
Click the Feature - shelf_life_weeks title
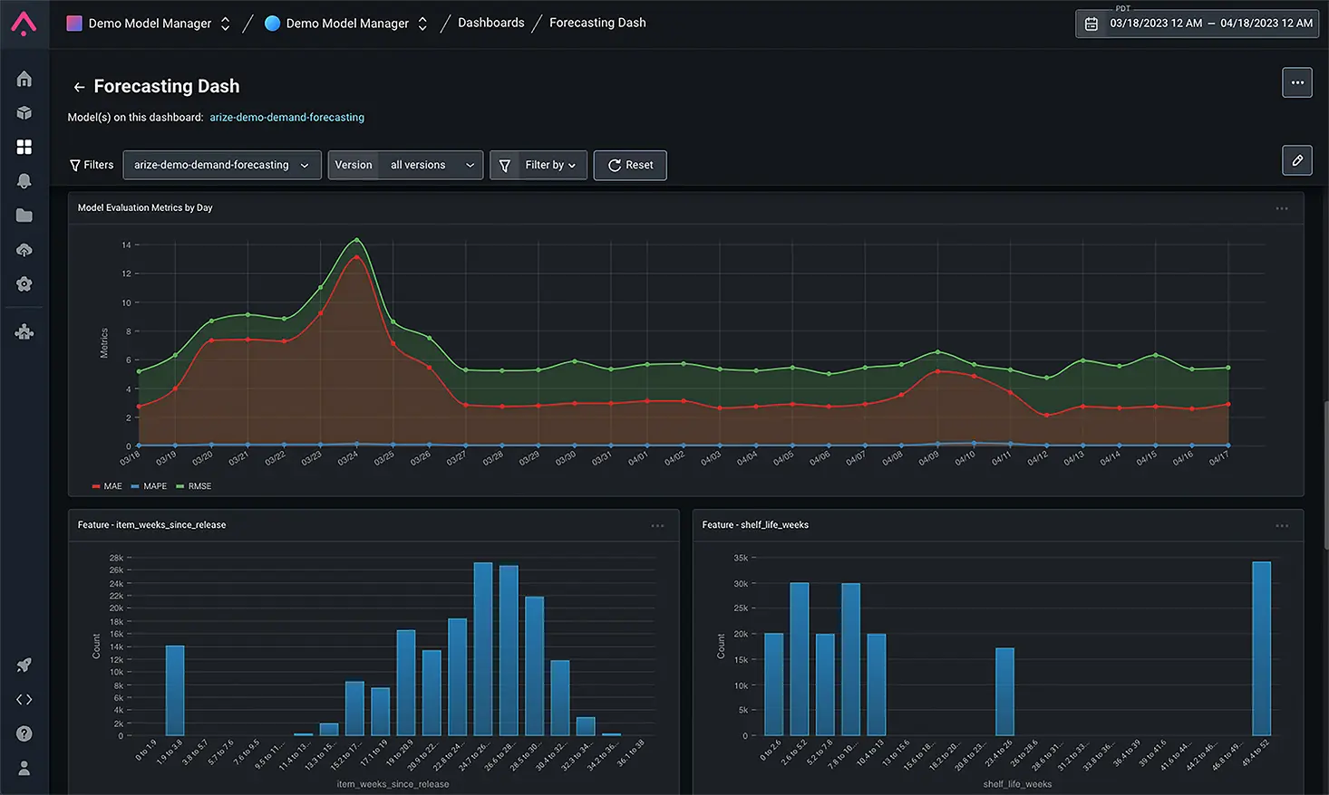pos(755,525)
